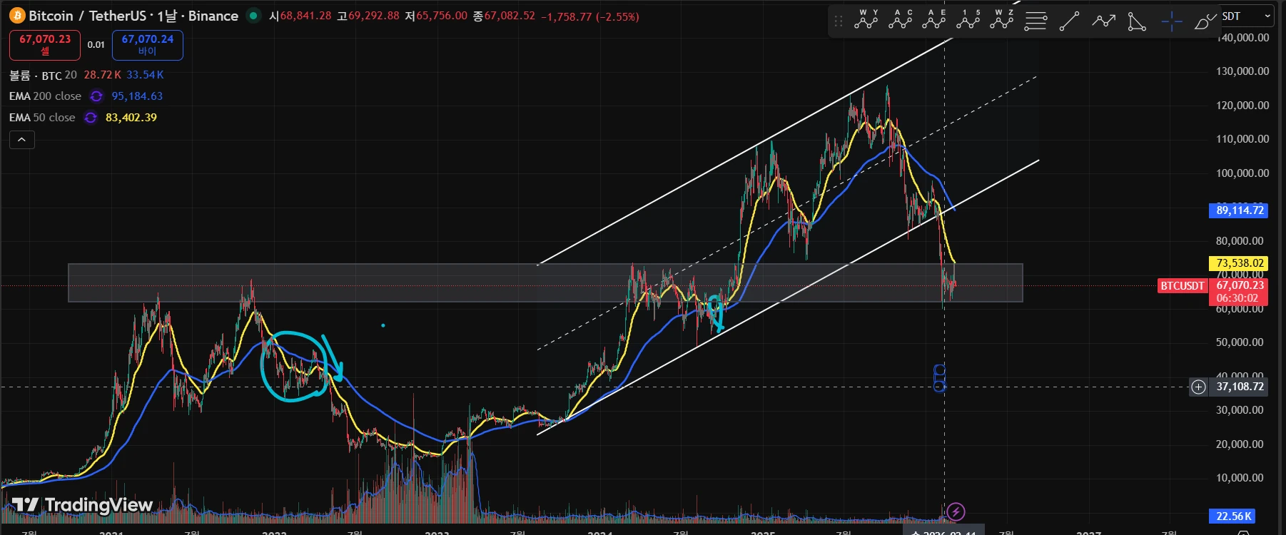Screen dimensions: 1286x535
Task: Click the blue 89,114.72 EMA price label
Action: click(x=1240, y=210)
